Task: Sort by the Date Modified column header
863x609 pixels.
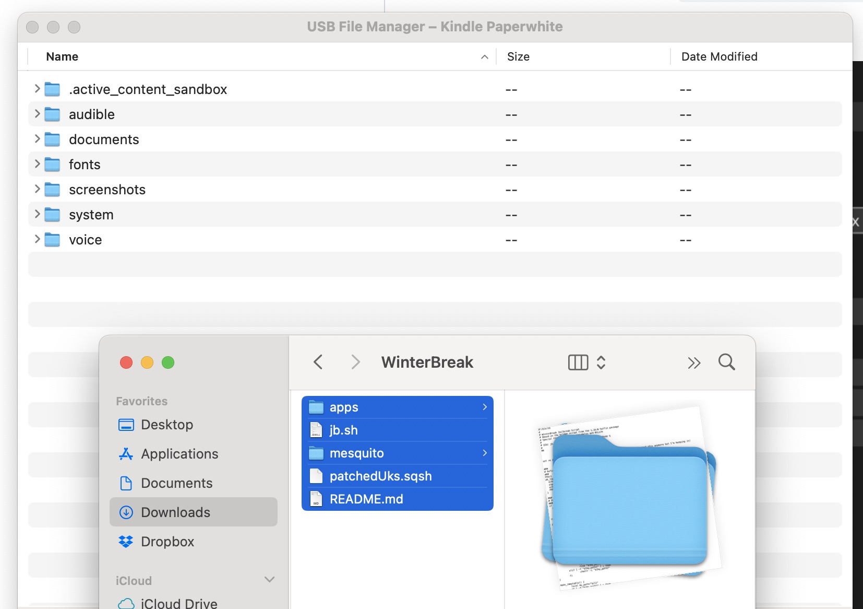Action: pos(720,56)
